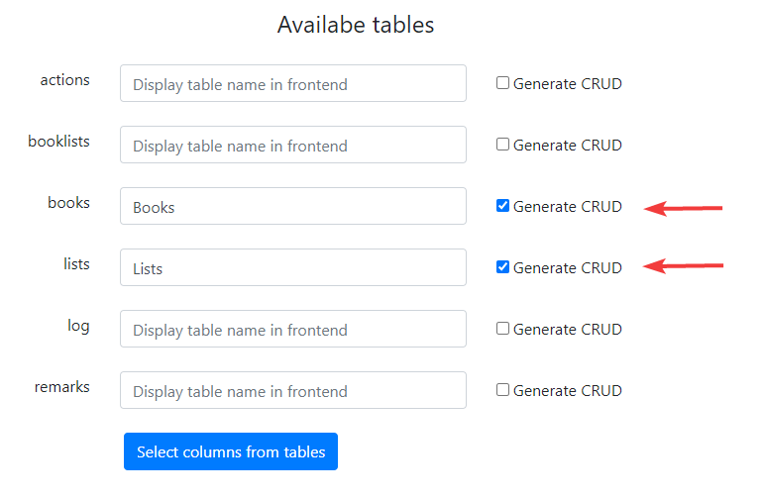Click the "actions" table name label

65,80
